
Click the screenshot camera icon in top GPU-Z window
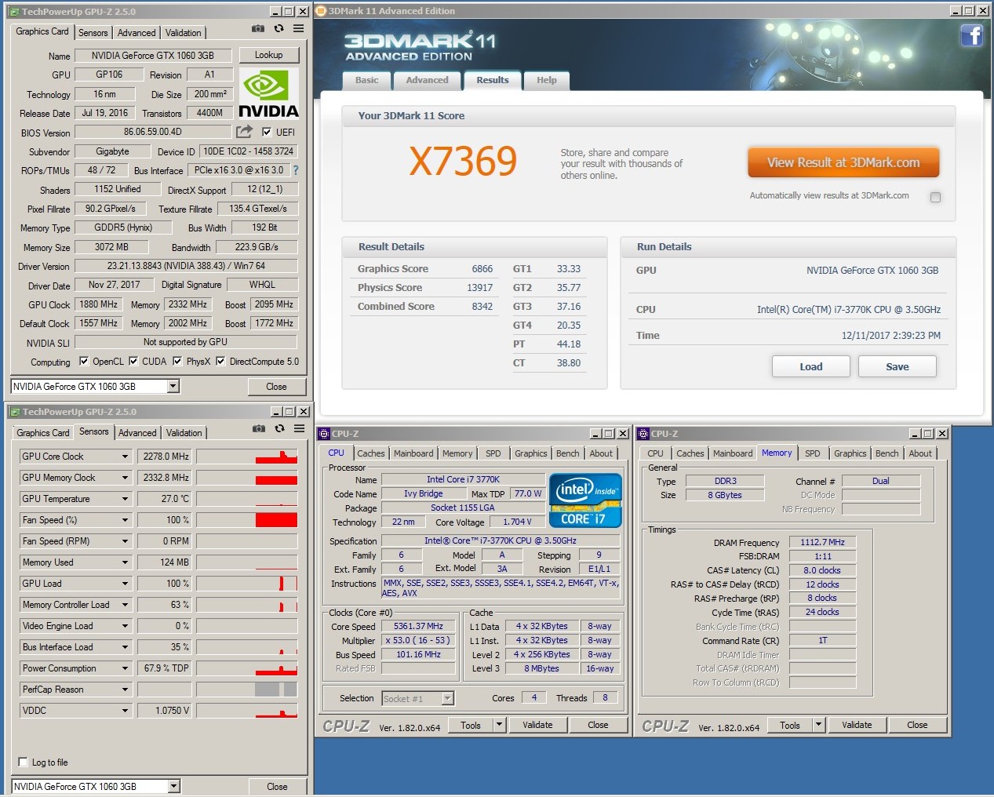(x=257, y=28)
